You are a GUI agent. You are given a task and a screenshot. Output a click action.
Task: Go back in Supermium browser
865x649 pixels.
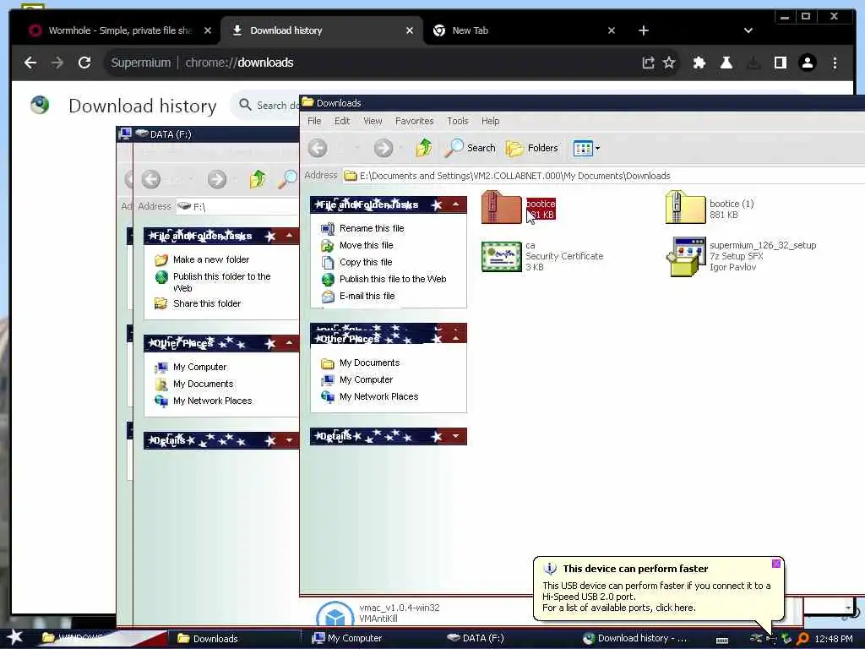click(30, 63)
